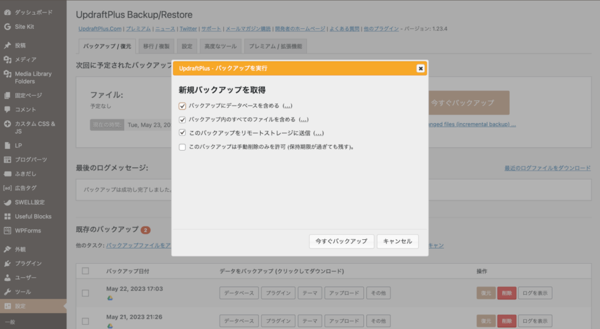This screenshot has width=600, height=329.
Task: Select the May 22, 2023 17:03 backup checkbox
Action: (86, 293)
